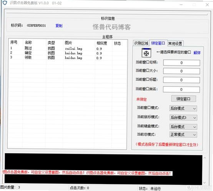Open the 当前总模式 dropdown
Viewport: 213px width, 191px height.
[183, 135]
